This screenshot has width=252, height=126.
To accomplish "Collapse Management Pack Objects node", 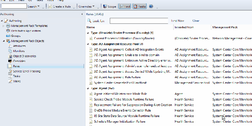I will point(3,41).
